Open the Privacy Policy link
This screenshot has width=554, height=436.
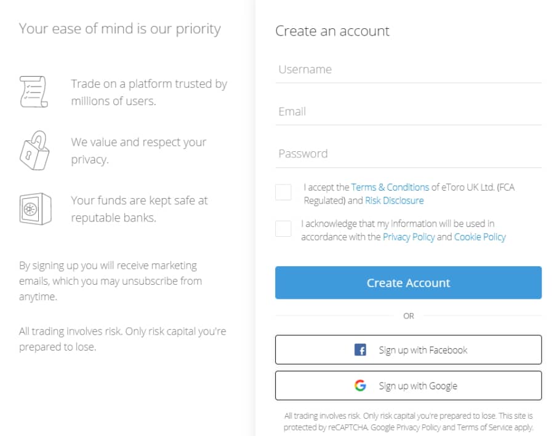409,237
